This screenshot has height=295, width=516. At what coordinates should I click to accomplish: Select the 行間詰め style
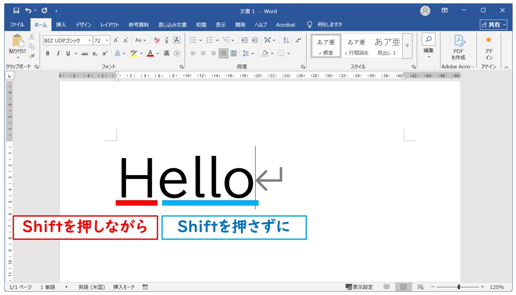(357, 46)
